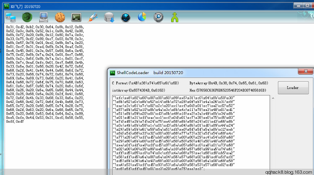Click the first byte line starting 0x31, 0xd2
Screen dimensions: 314x175
click(45, 27)
